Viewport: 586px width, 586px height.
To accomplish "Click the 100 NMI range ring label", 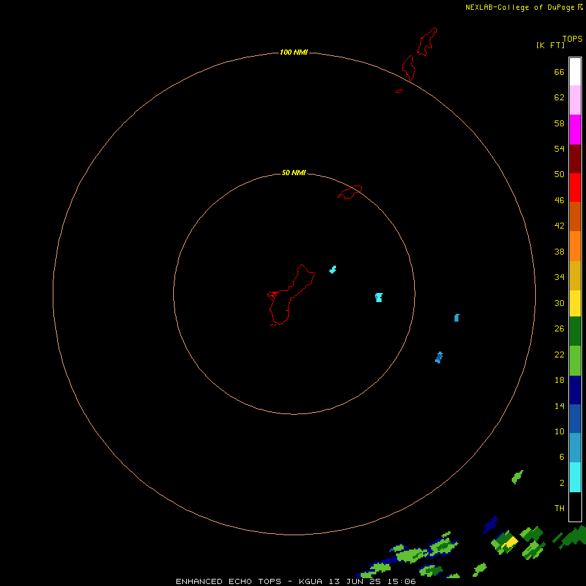I will tap(294, 52).
